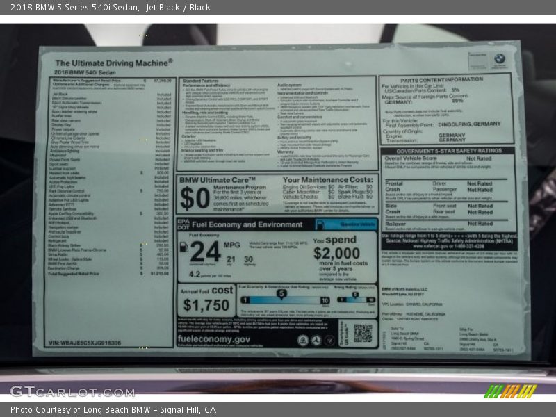The width and height of the screenshot is (556, 417).
Task: Click the EPA DOT badge
Action: [183, 224]
